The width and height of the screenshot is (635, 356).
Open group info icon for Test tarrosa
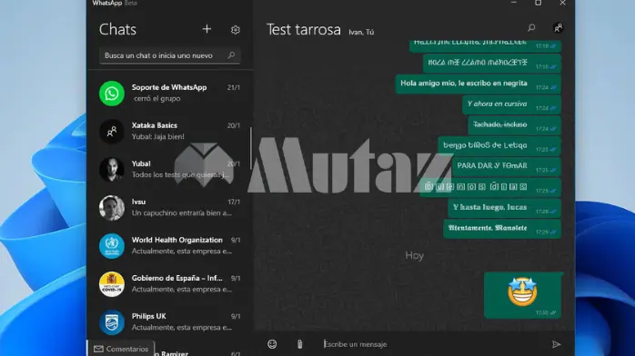(x=558, y=27)
